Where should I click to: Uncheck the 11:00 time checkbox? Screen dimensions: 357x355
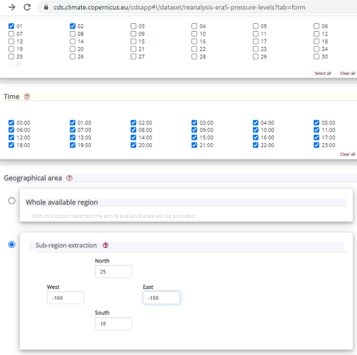(317, 130)
